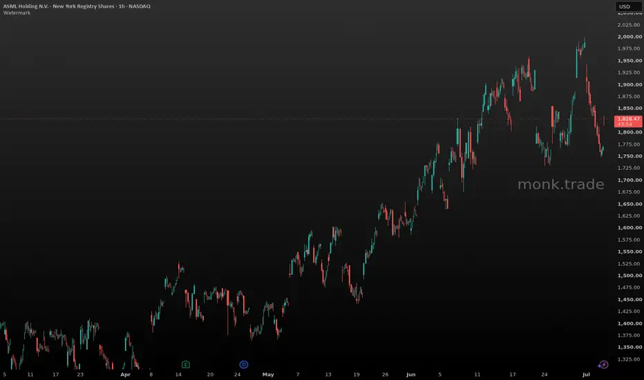Click the 1,375.00 price axis label
The height and width of the screenshot is (380, 644).
tap(629, 335)
